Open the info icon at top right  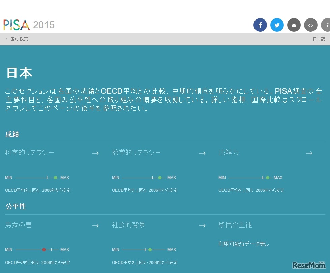point(326,25)
